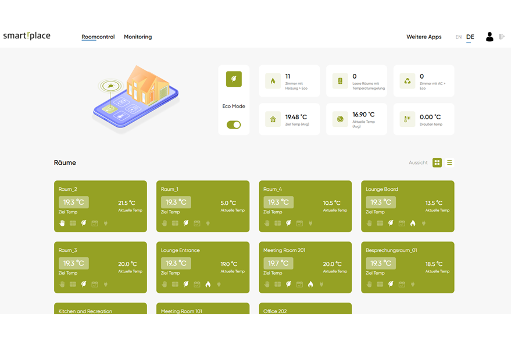Open the Besprechungsraum_01 room card
This screenshot has width=511, height=341.
[x=408, y=267]
